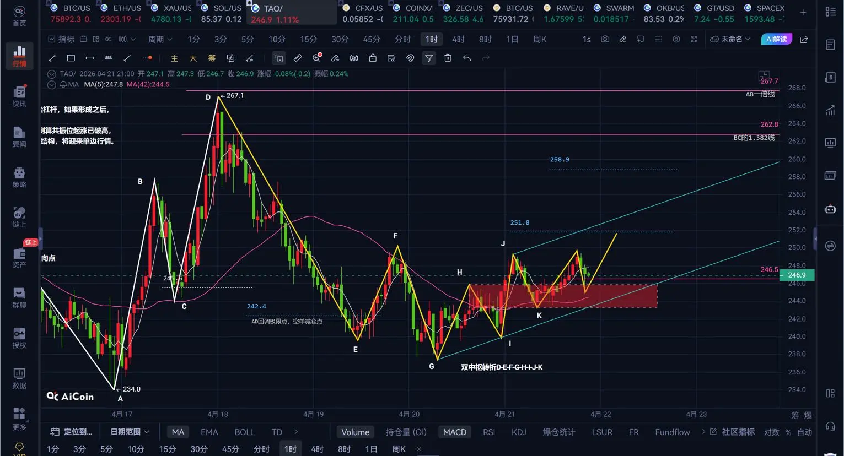844x456 pixels.
Task: Toggle the MA main indicator
Action: 178,432
